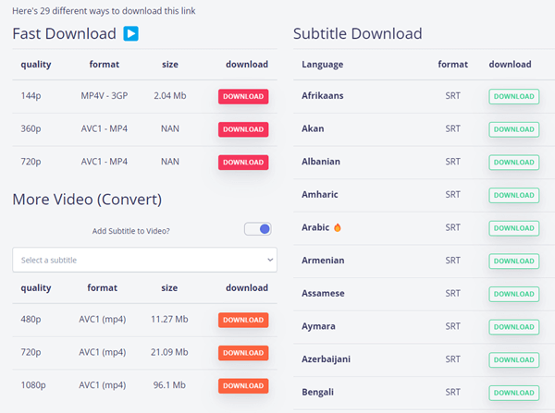Download the 720p converted video 21.09 Mb
Viewport: 555px width, 413px height.
click(x=243, y=353)
